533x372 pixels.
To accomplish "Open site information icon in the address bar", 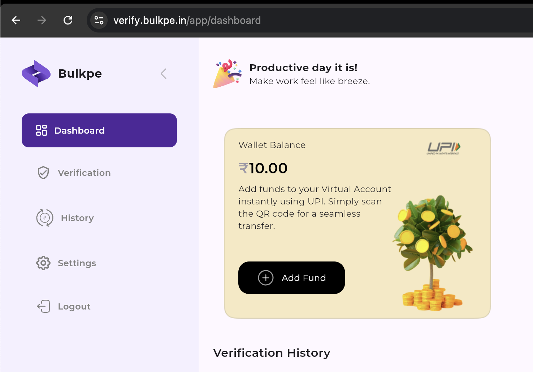I will 99,20.
